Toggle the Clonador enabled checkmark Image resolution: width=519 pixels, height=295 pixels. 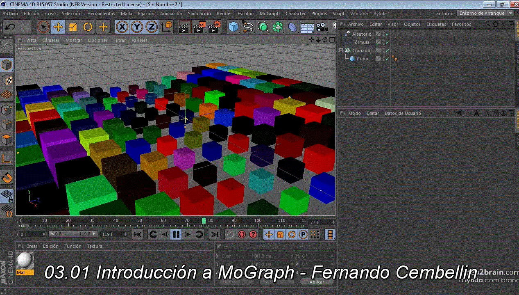click(x=387, y=50)
